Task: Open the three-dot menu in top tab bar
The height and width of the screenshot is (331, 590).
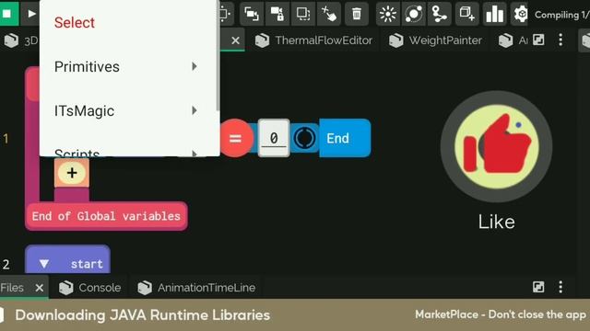Action: (560, 40)
